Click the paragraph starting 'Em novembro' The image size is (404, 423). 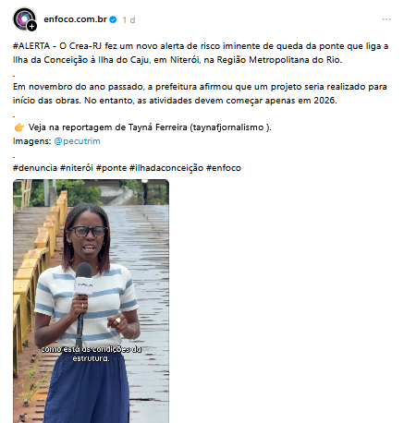(200, 93)
